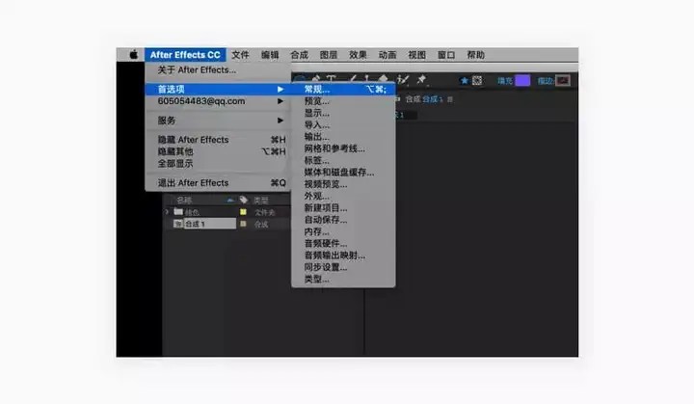Screen dimensions: 694x404
Task: Select the Puppet Pin tool
Action: 421,80
